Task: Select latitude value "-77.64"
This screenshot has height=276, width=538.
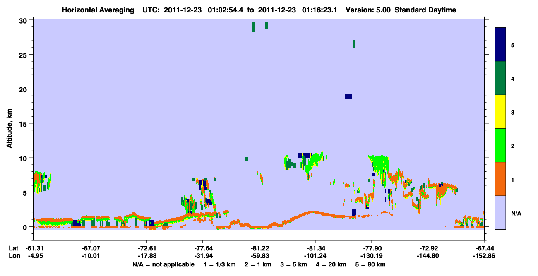Action: pos(202,248)
